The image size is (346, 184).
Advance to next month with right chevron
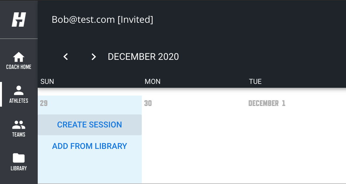(94, 57)
